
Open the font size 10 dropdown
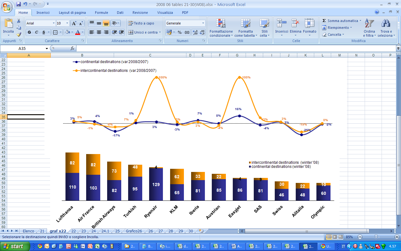pyautogui.click(x=67, y=23)
